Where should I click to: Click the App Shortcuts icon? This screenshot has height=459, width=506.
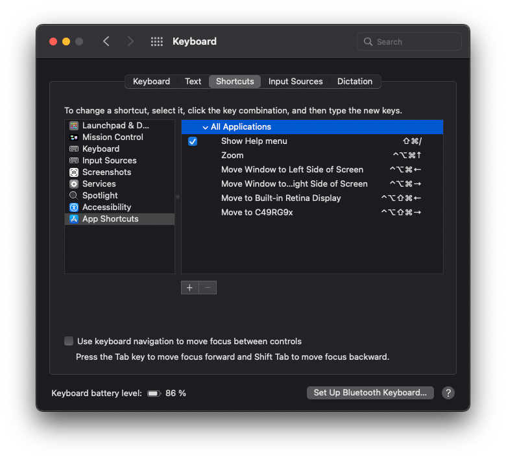74,219
